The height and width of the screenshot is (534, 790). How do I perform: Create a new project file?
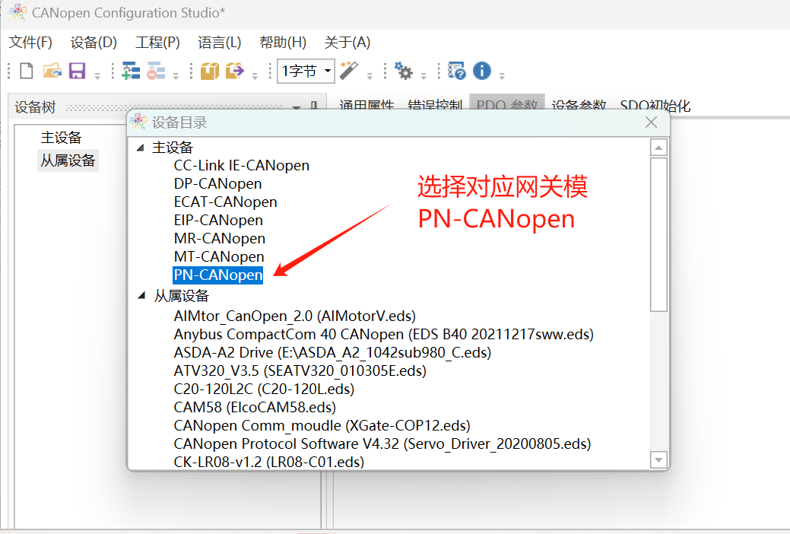(27, 71)
